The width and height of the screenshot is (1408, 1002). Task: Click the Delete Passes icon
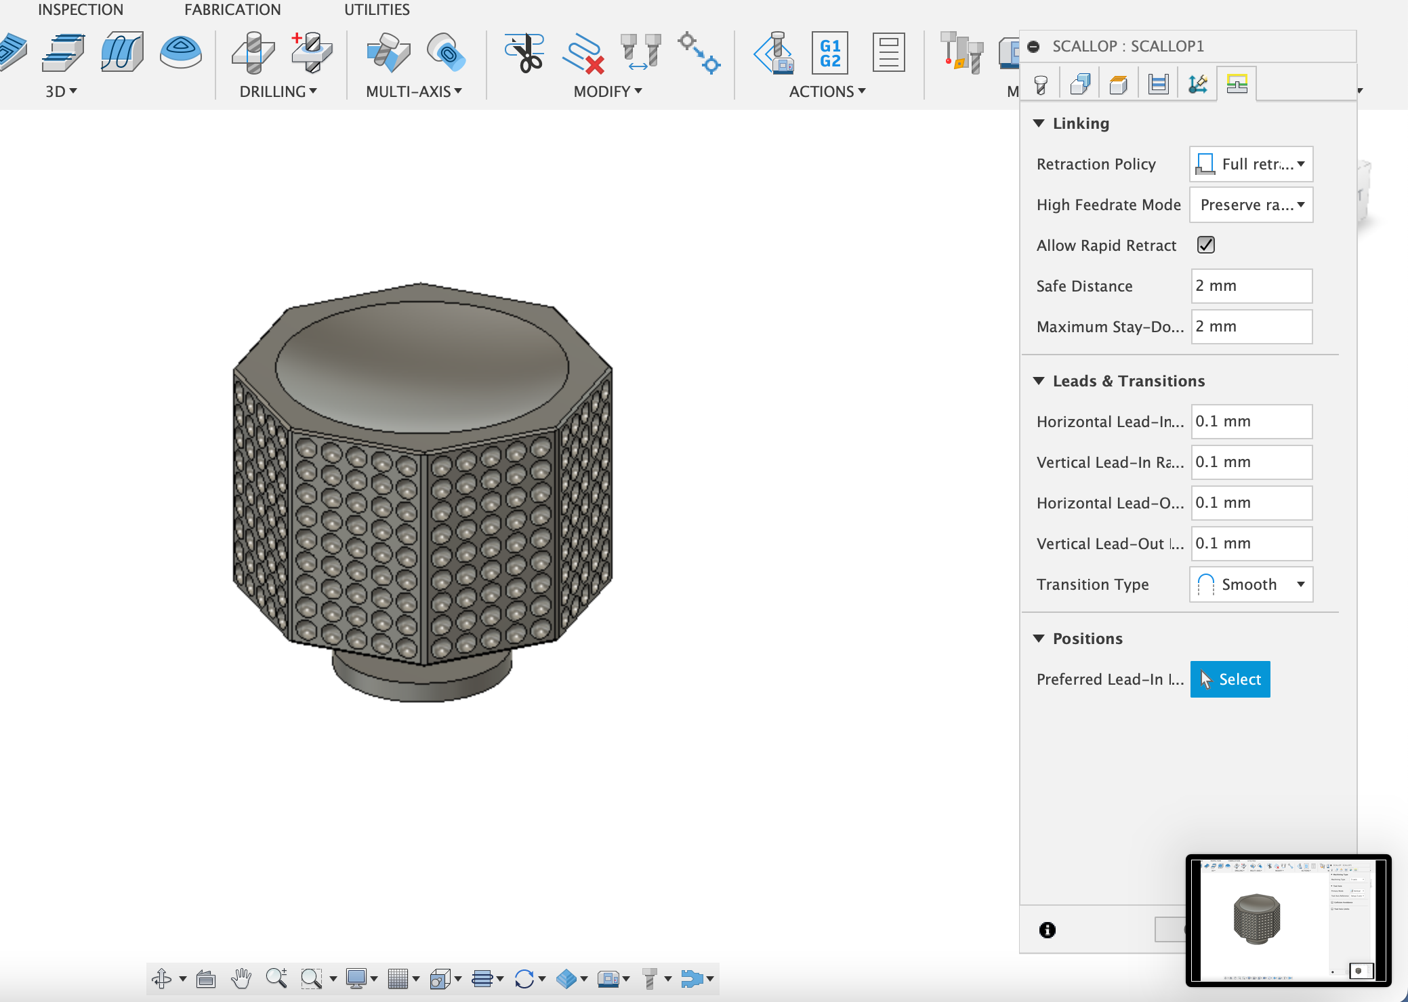(x=583, y=54)
